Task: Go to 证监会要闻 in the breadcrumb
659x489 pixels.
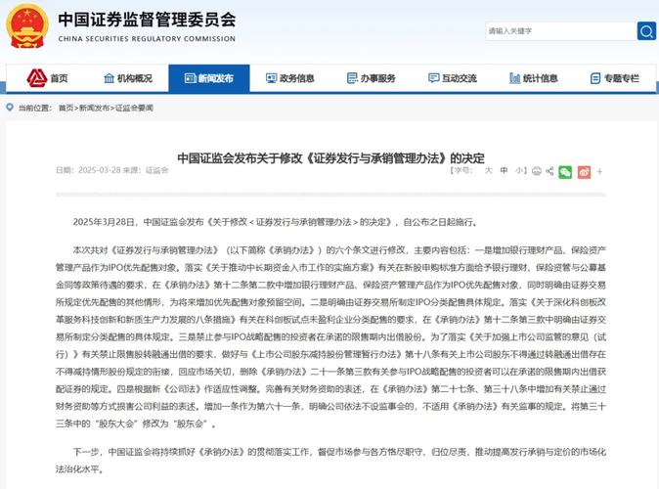Action: [x=134, y=108]
